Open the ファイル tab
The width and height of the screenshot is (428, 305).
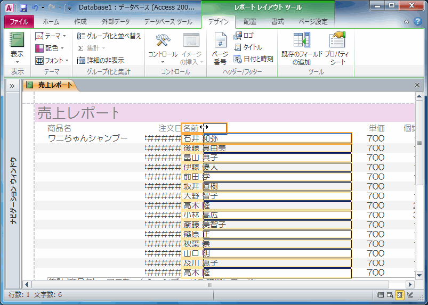(19, 21)
